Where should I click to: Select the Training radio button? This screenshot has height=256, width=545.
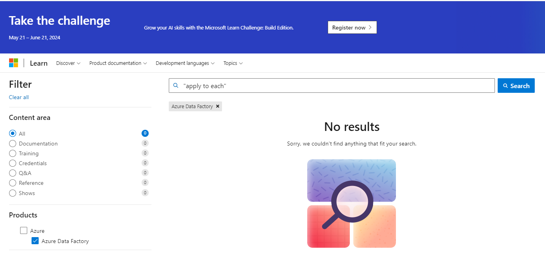pyautogui.click(x=12, y=153)
